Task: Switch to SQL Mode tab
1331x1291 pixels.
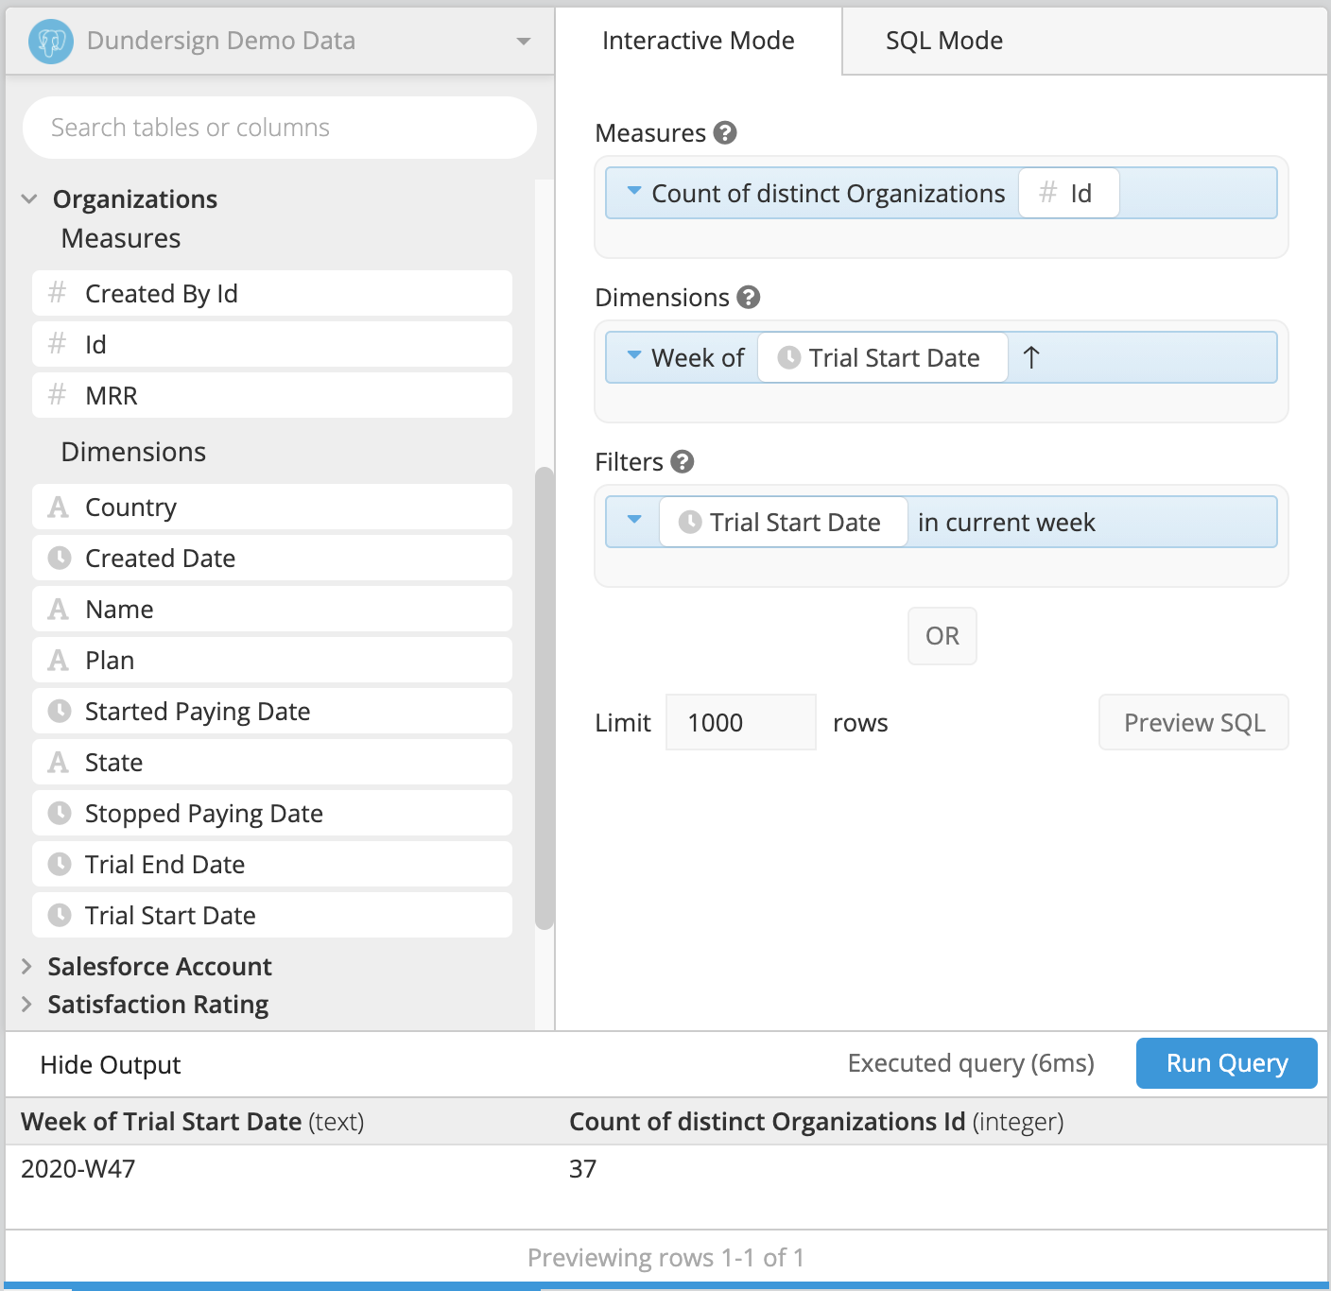Action: (944, 41)
